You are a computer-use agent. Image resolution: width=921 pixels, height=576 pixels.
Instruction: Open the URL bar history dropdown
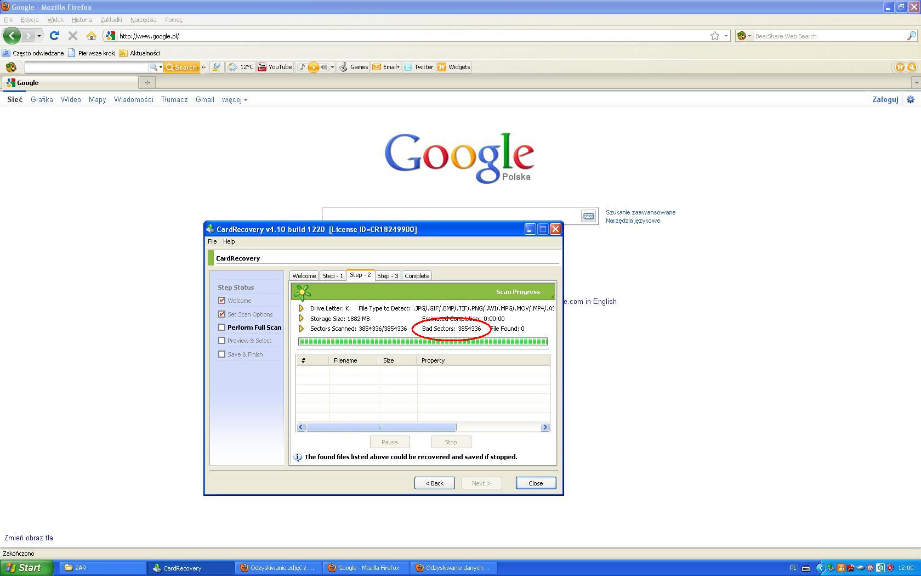pyautogui.click(x=726, y=36)
